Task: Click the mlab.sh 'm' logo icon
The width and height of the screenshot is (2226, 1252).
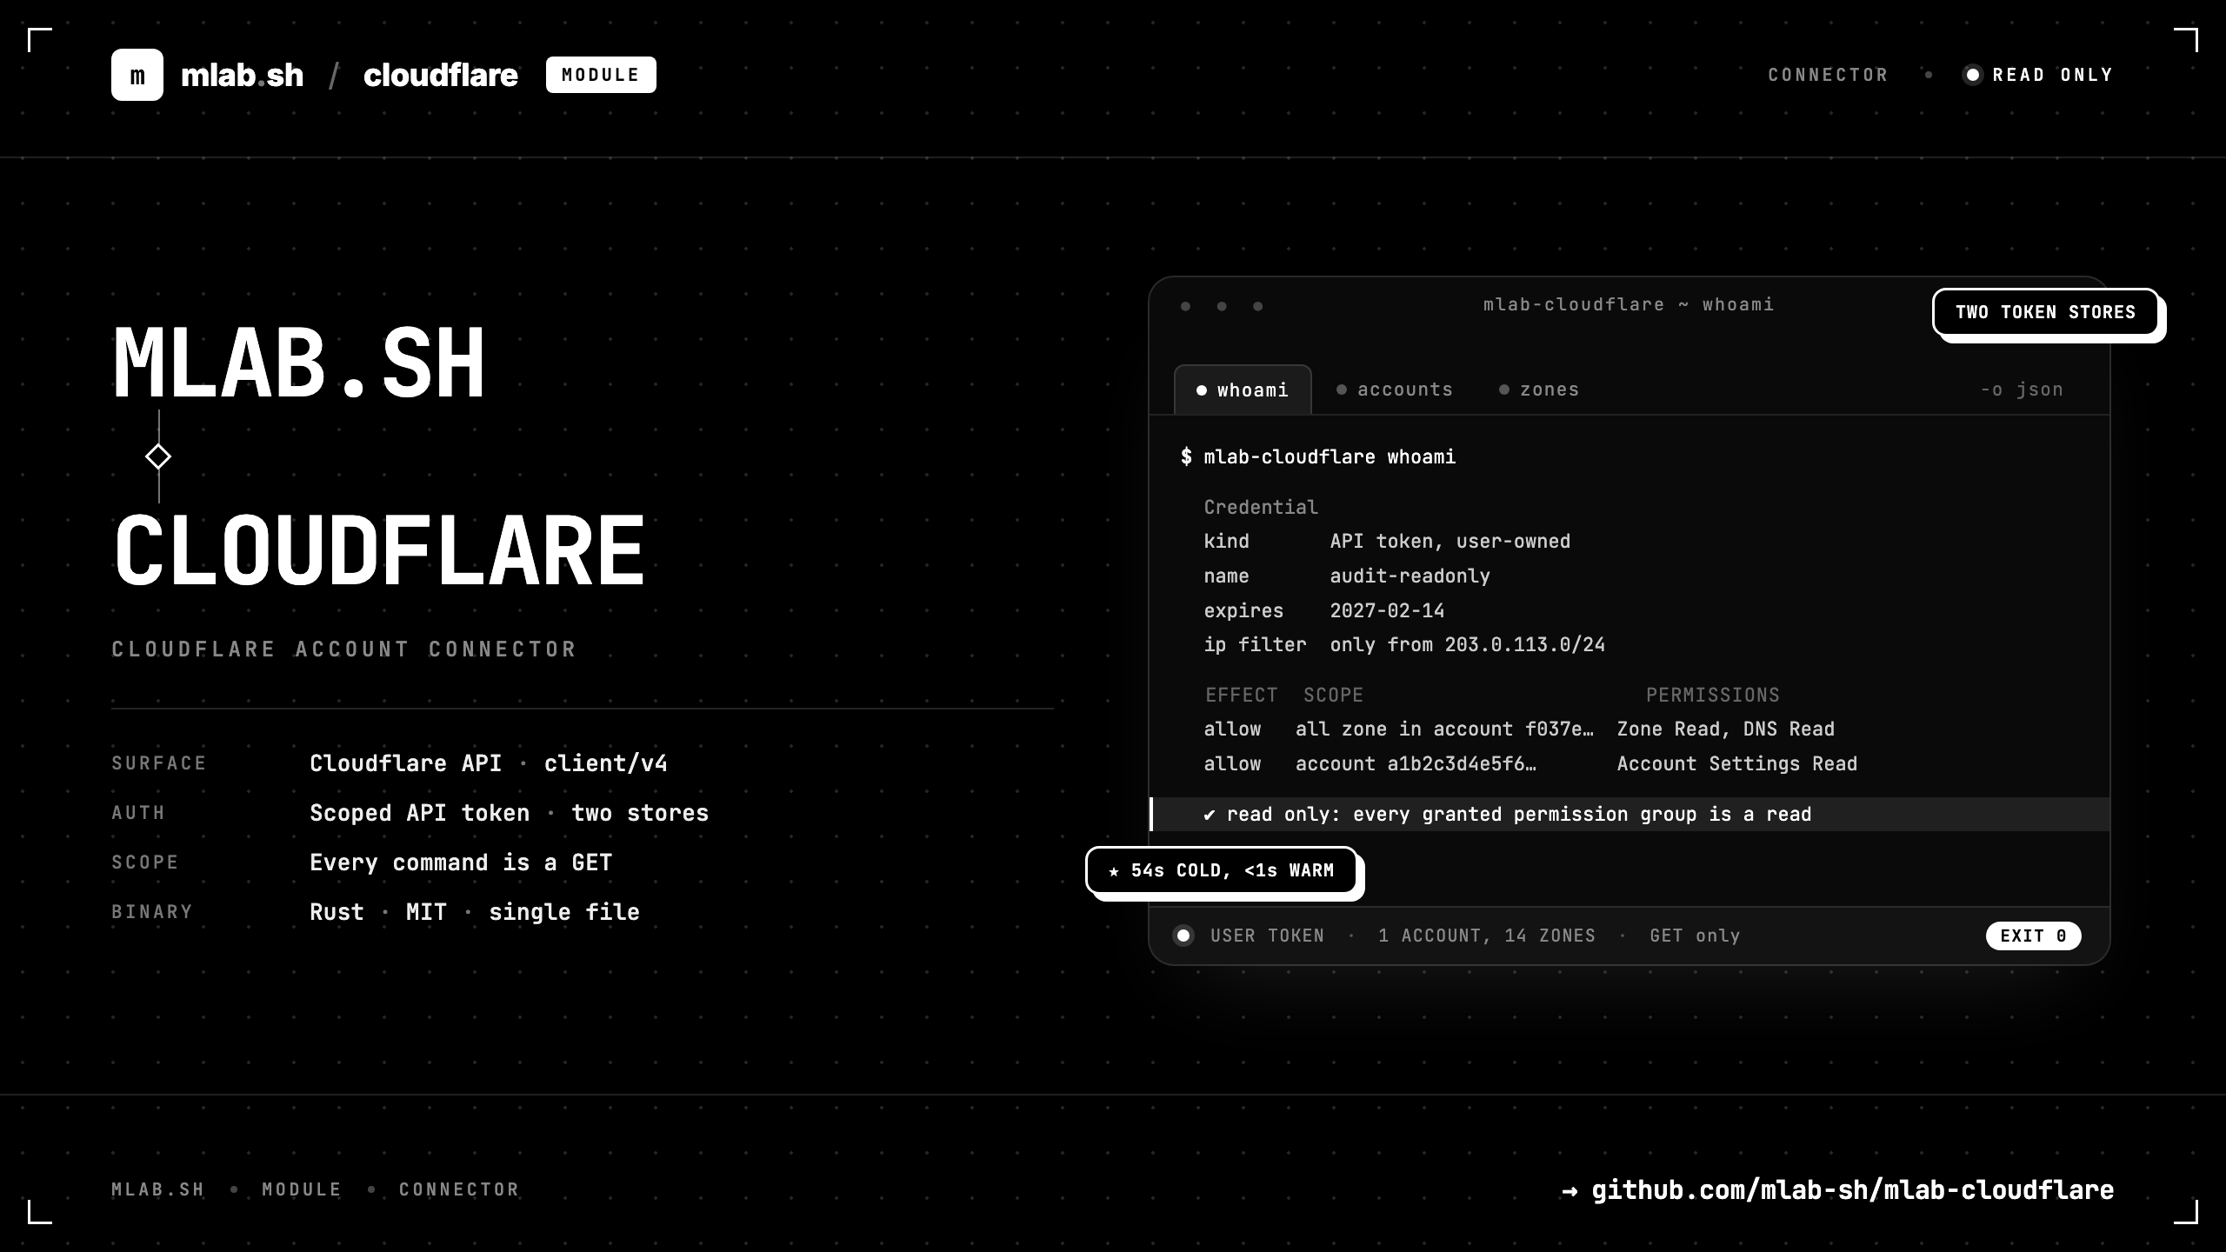Action: [x=137, y=75]
